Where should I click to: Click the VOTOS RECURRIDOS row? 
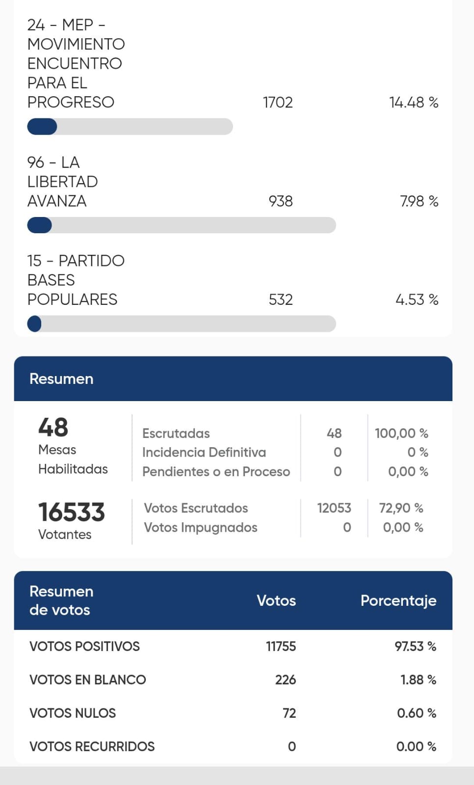[233, 746]
